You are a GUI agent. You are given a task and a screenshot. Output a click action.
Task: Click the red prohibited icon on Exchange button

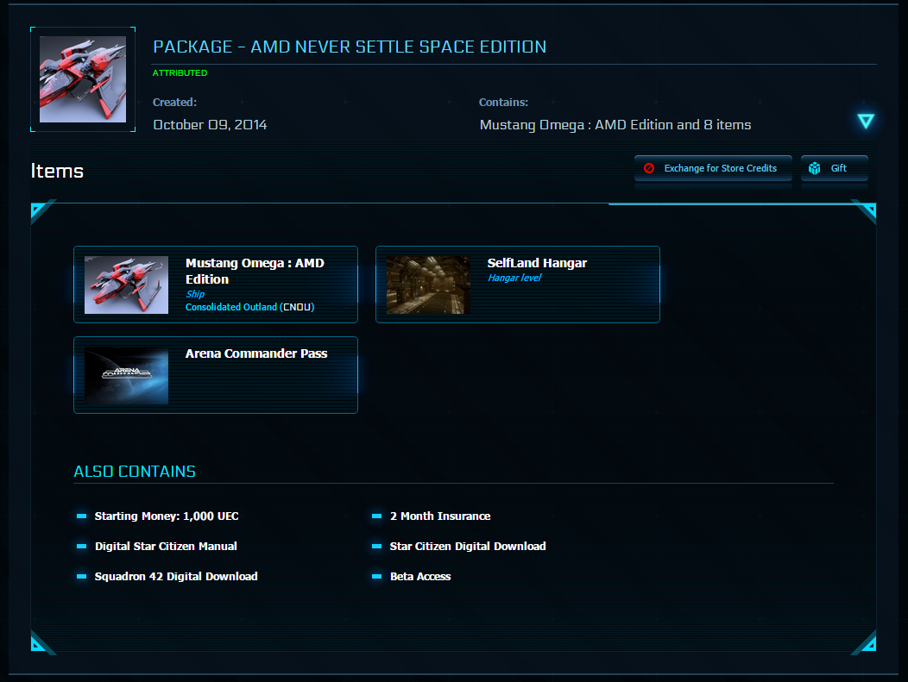coord(649,168)
